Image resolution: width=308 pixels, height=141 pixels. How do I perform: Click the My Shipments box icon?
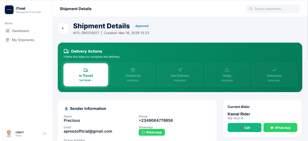tap(8, 40)
